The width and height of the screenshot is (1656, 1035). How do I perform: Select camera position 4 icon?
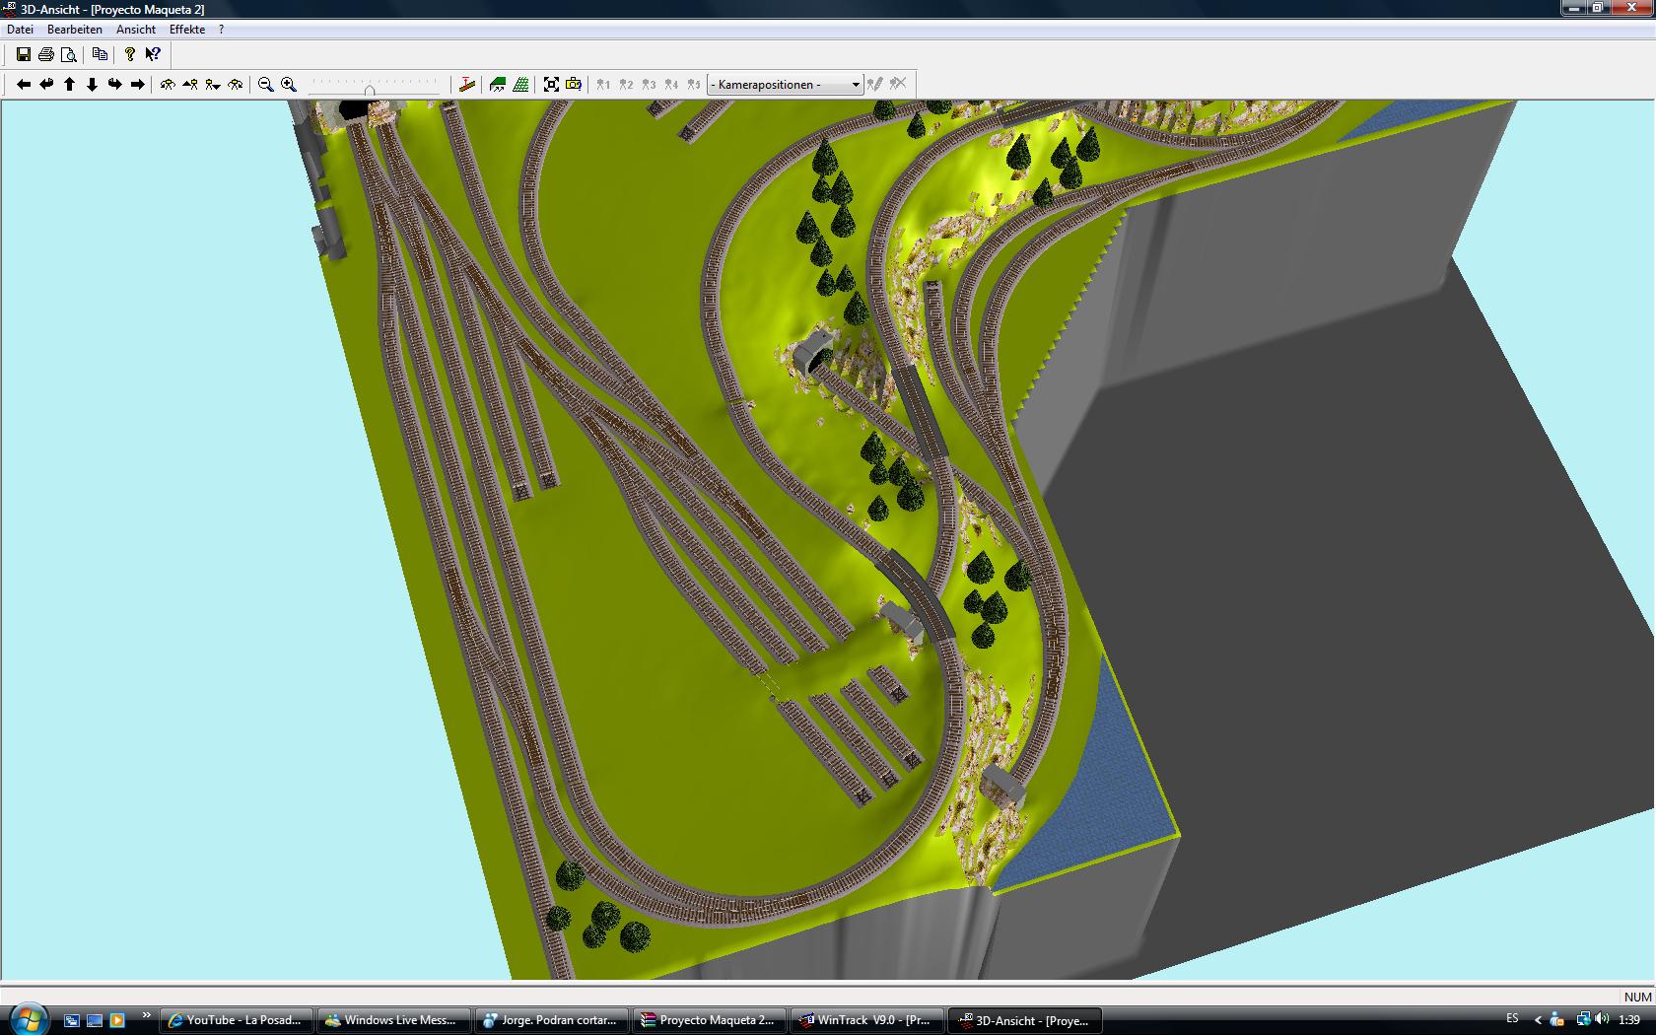tap(672, 85)
